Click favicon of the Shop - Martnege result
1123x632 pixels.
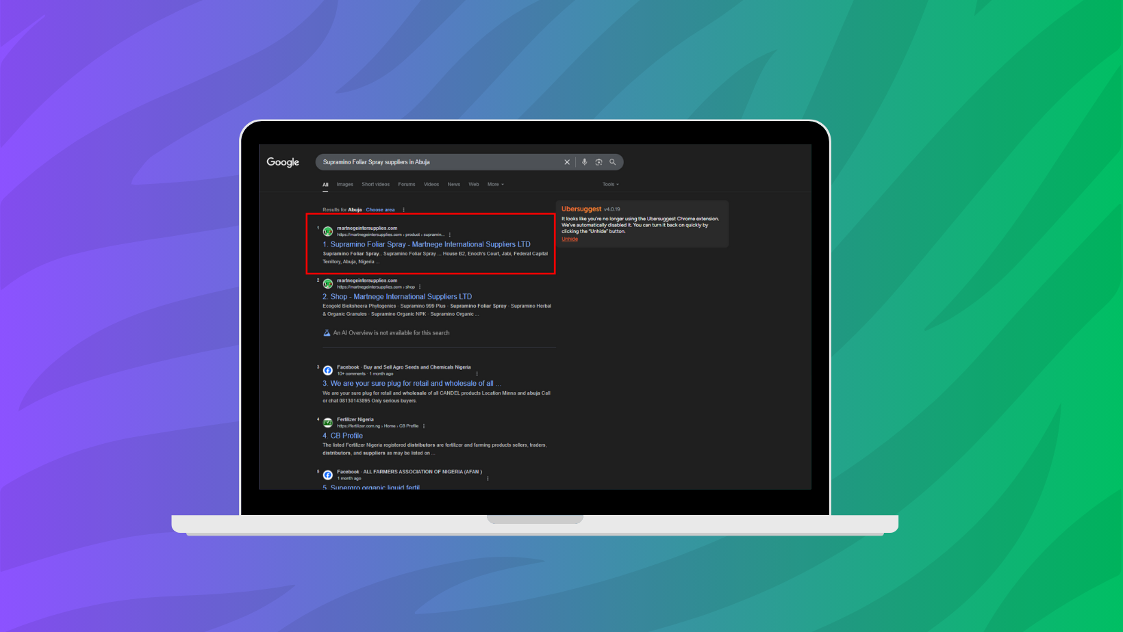click(328, 283)
